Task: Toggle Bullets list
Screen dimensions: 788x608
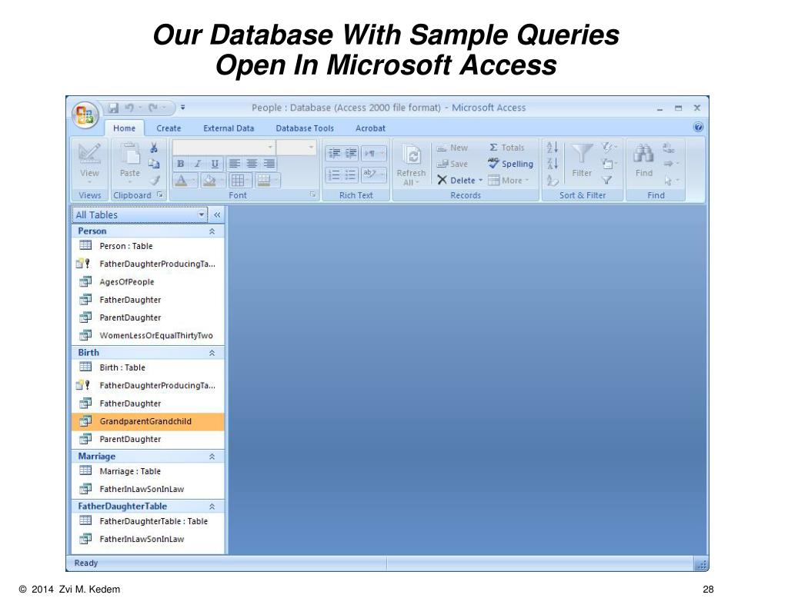Action: [350, 174]
